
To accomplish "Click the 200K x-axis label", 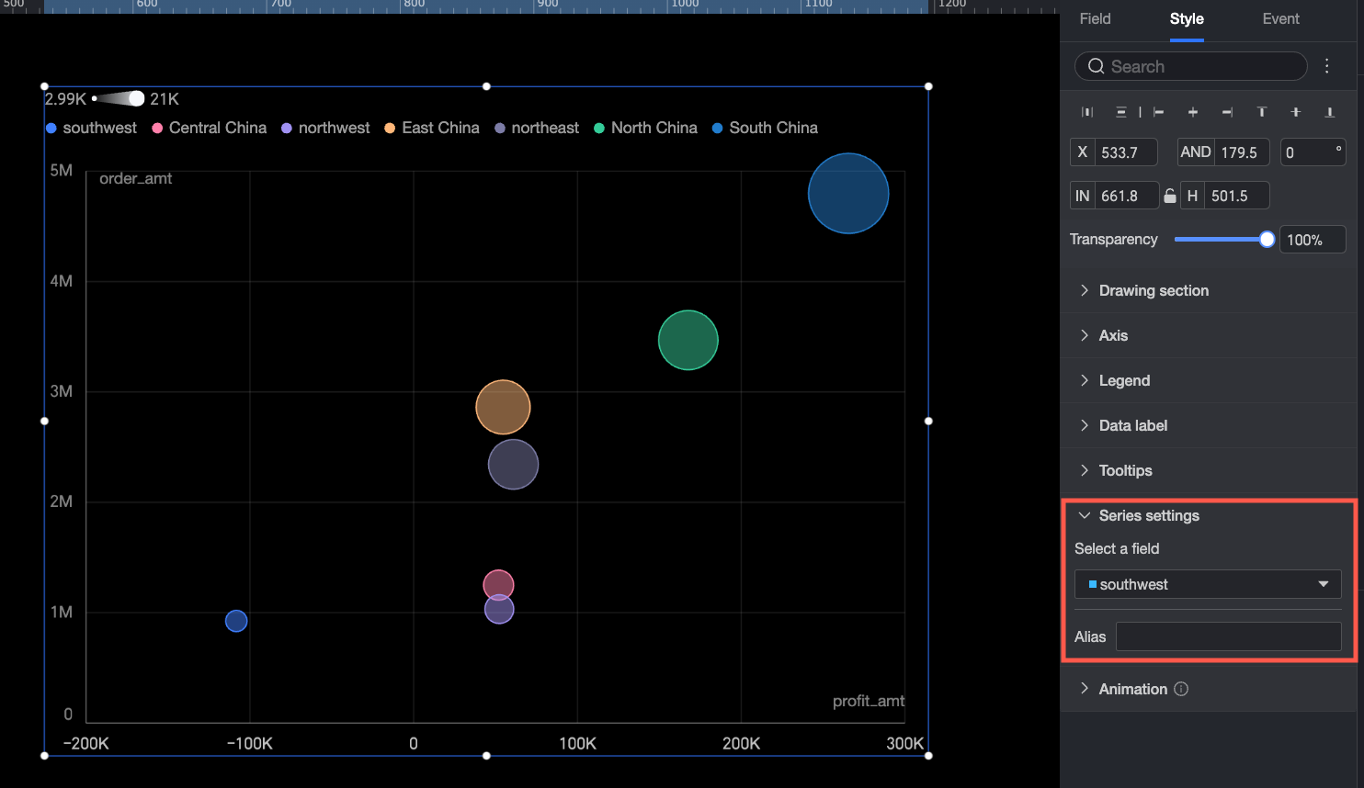I will coord(741,743).
